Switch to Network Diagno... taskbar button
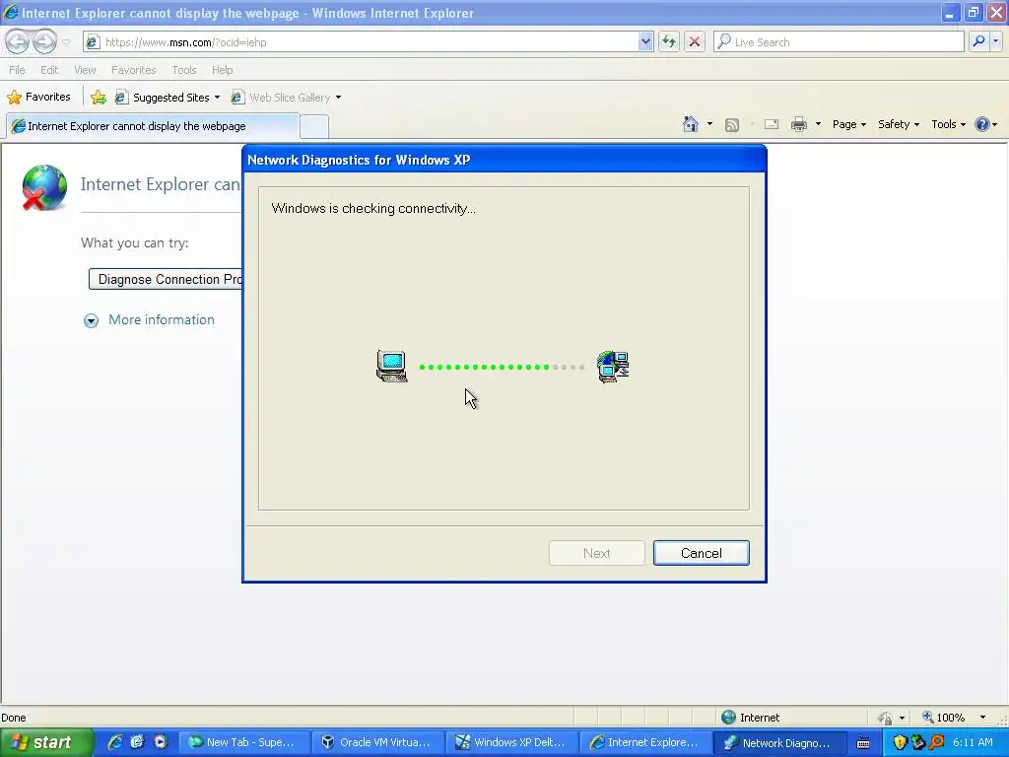 click(x=779, y=742)
